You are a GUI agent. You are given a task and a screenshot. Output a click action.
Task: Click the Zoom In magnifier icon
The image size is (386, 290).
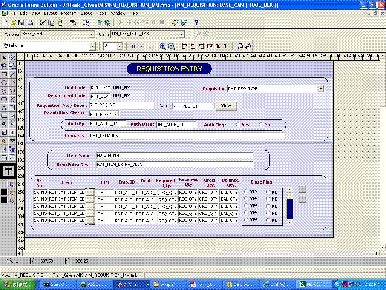[163, 46]
